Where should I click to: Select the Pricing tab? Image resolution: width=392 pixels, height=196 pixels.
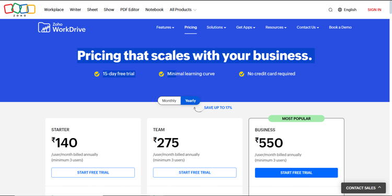click(x=191, y=28)
